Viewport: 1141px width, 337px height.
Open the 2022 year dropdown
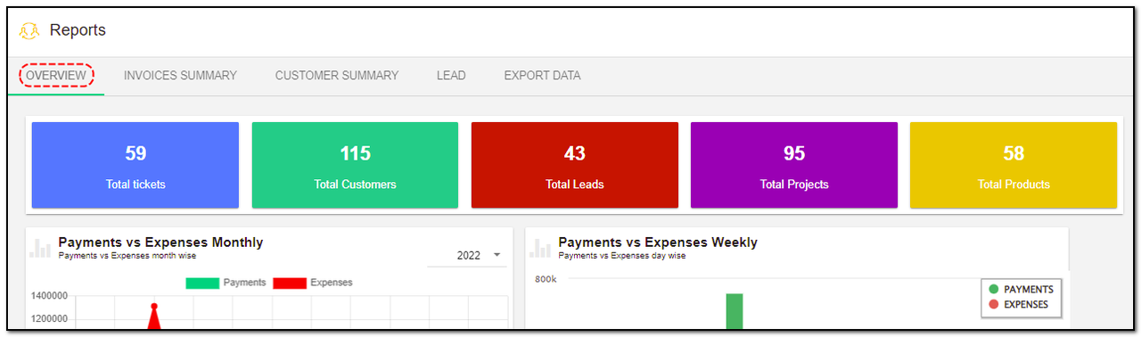pos(467,256)
